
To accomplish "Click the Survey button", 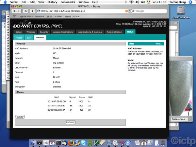I will point(20,117).
